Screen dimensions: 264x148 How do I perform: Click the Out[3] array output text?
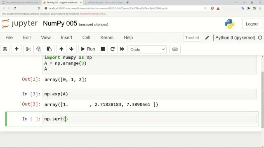(x=101, y=104)
